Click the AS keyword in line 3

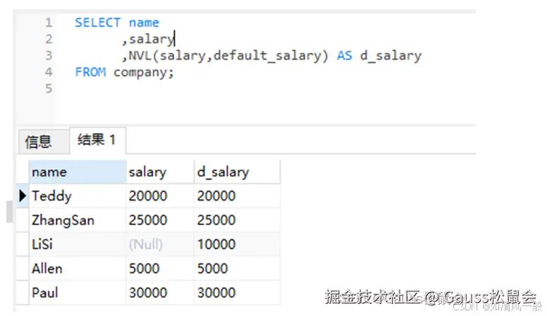[344, 56]
